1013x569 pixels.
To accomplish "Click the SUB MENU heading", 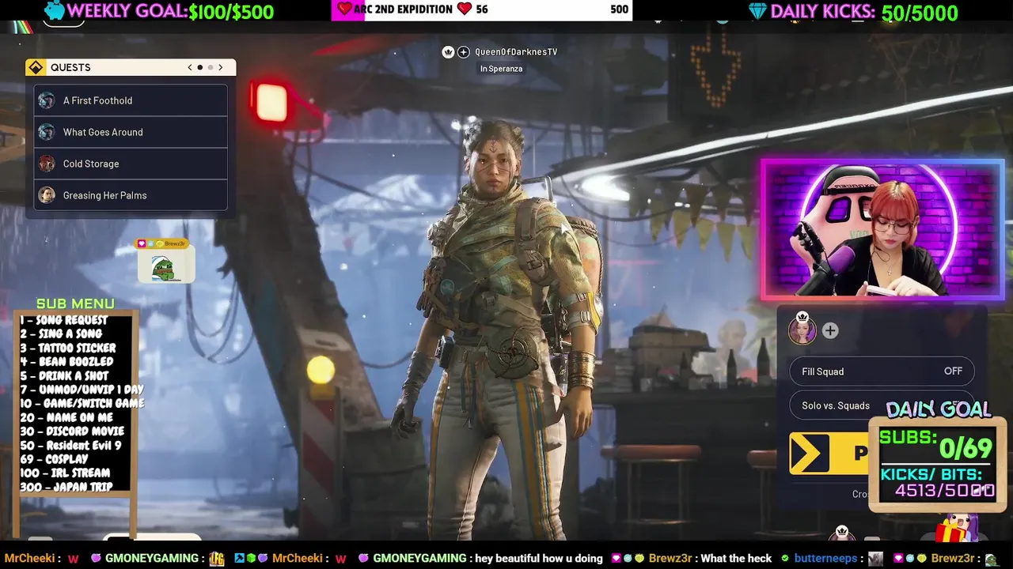I will (x=75, y=303).
